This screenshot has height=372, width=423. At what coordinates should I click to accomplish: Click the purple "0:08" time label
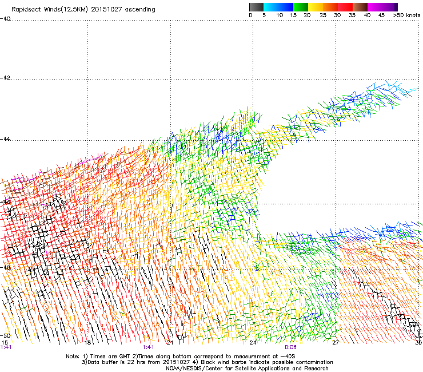[x=290, y=347]
